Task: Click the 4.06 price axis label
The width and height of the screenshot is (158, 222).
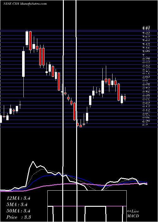Action: click(146, 51)
